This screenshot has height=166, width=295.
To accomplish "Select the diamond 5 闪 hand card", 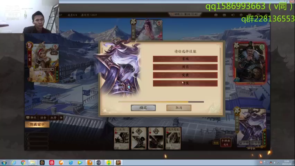I will coord(156,138).
